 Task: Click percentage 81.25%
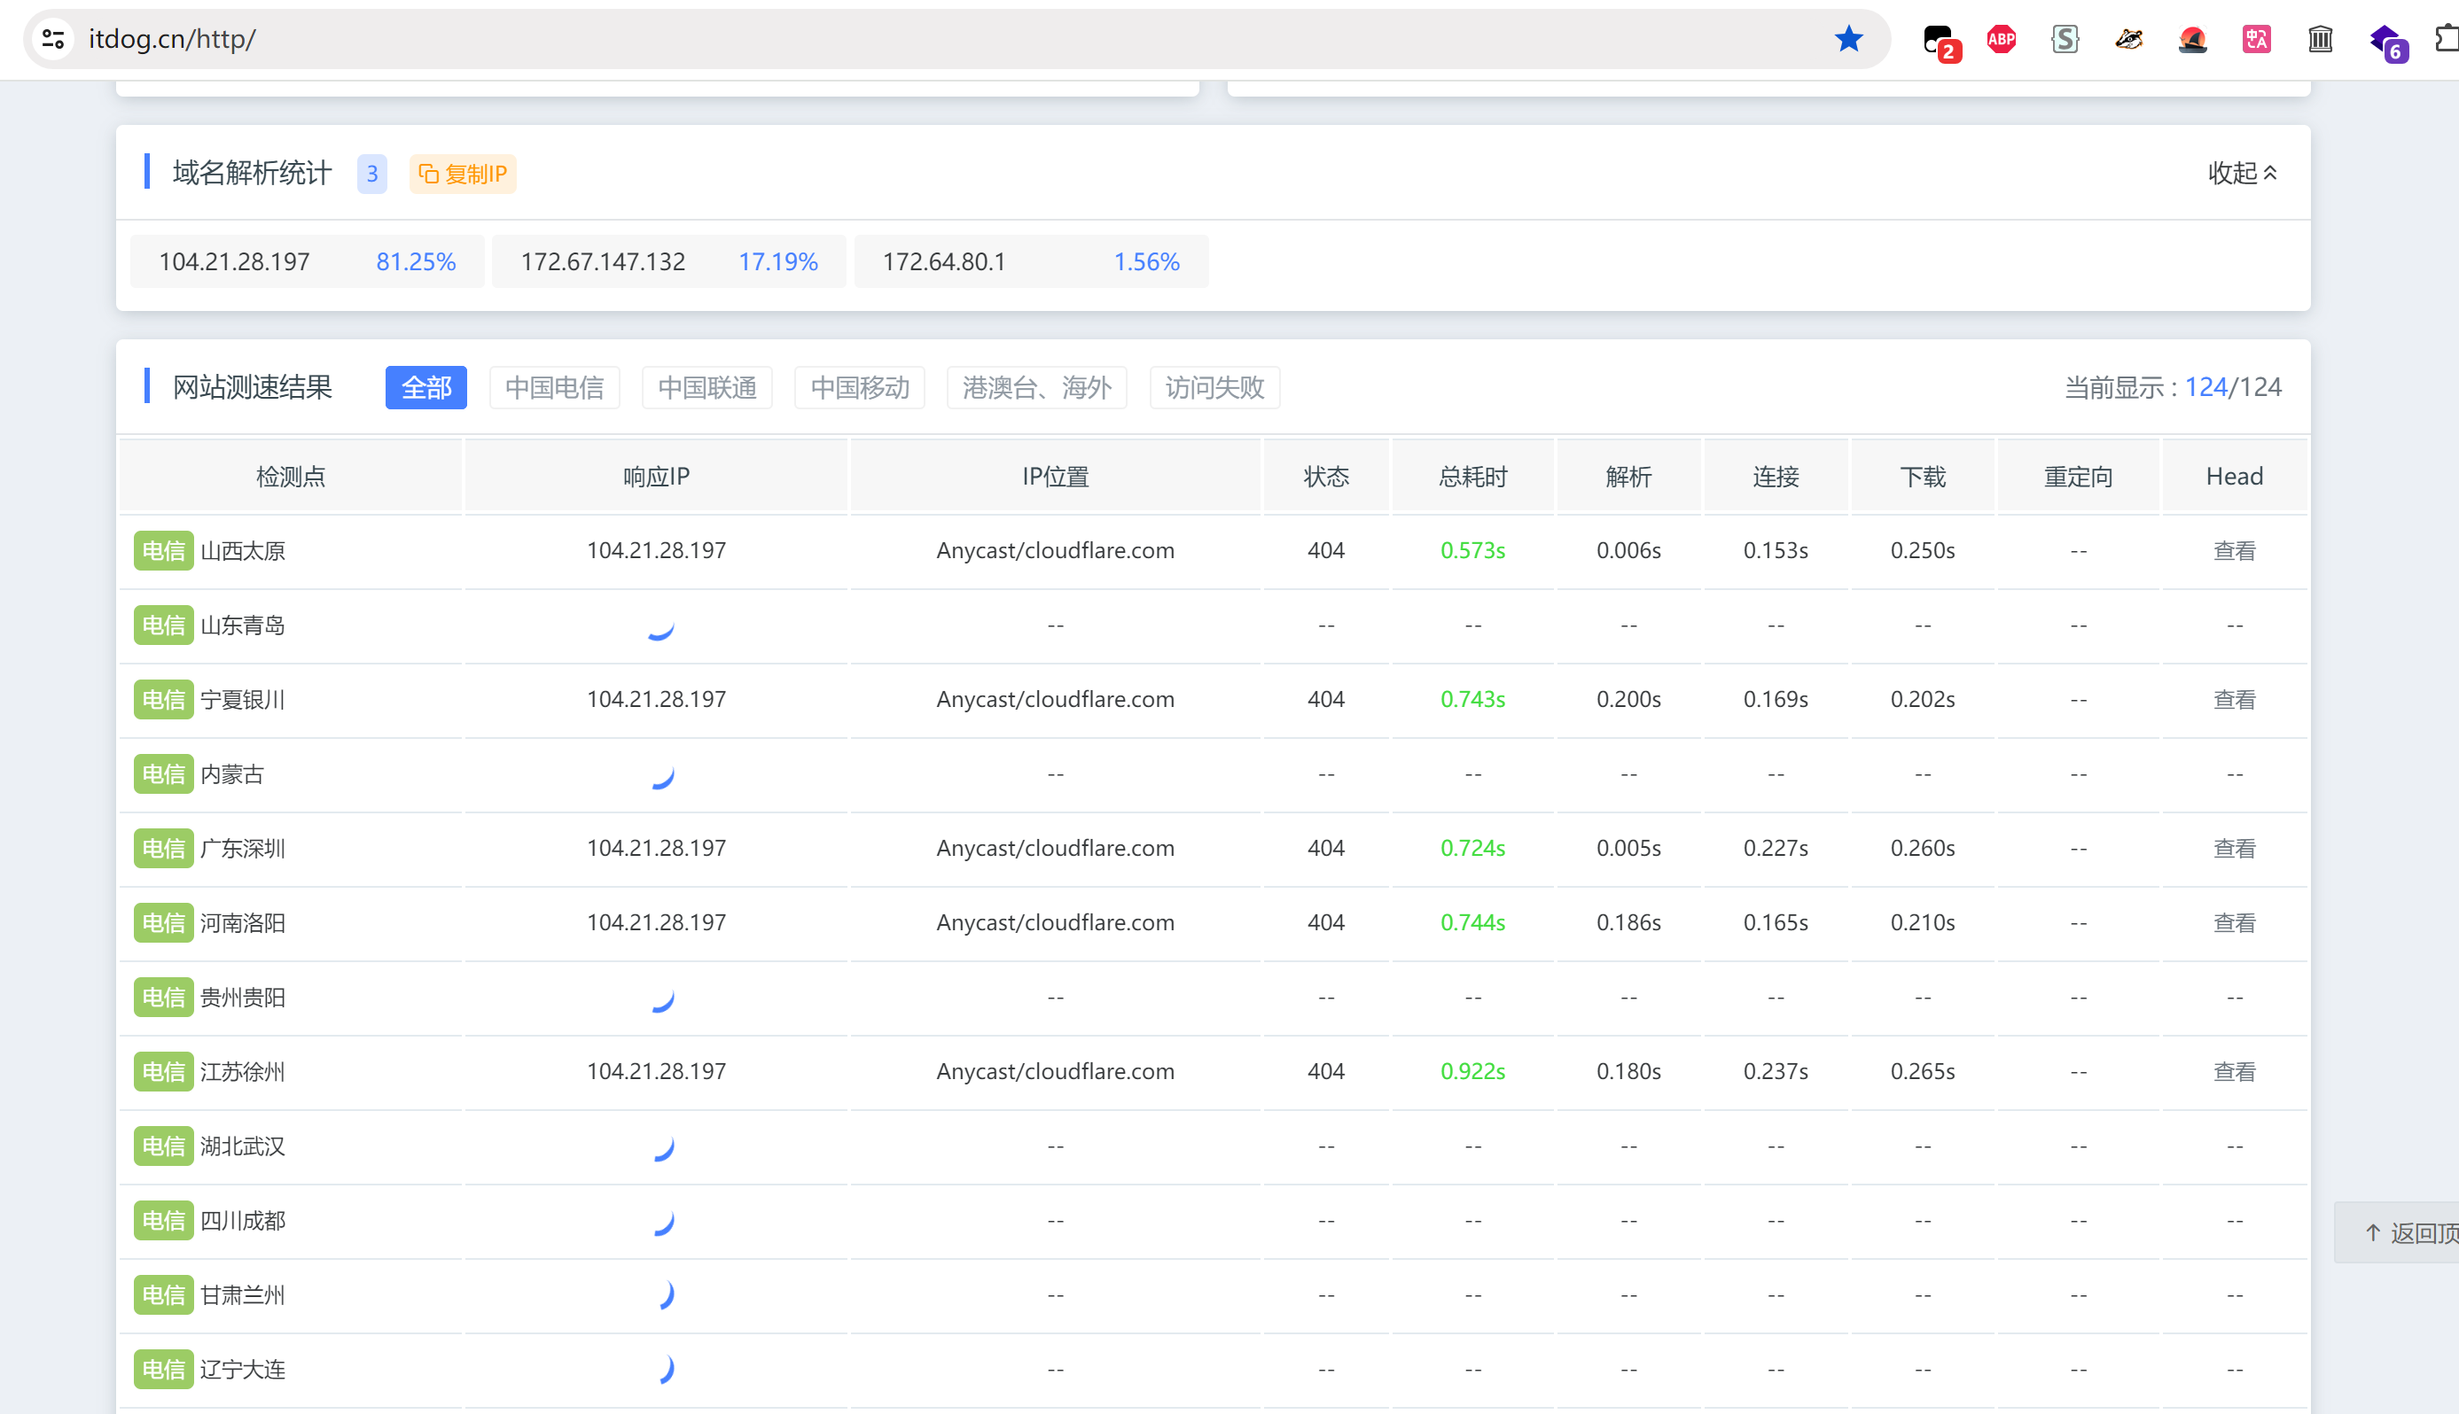point(416,261)
